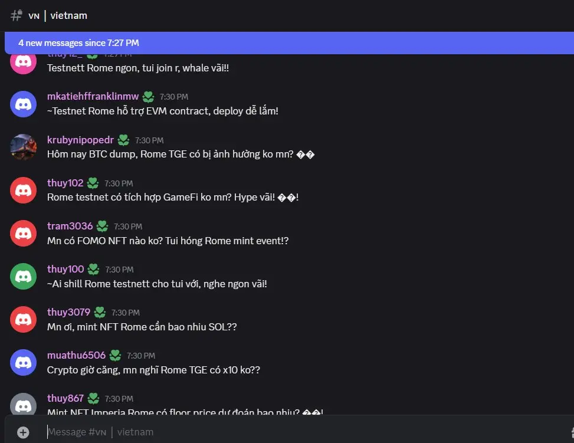
Task: Open krubynipopedr's profile picture
Action: tap(24, 147)
